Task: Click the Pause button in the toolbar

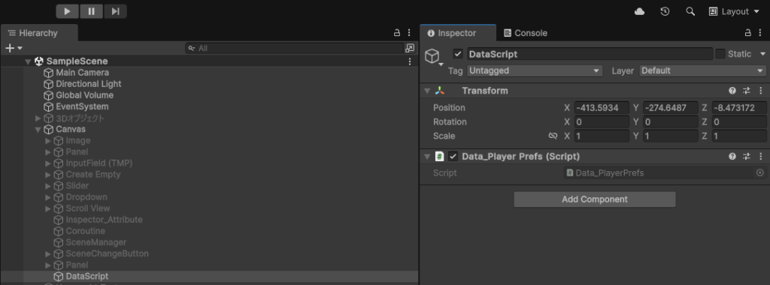Action: 91,11
